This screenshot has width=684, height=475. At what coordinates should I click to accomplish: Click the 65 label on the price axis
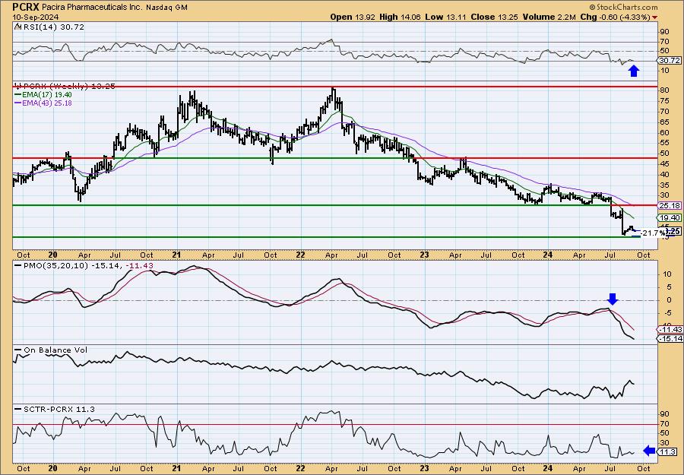coord(665,122)
